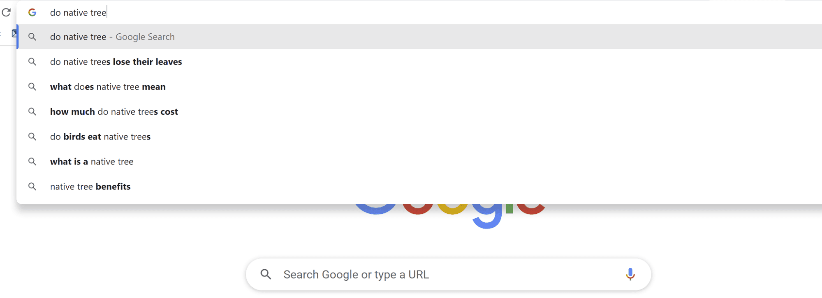Select the 'do native tree - Google Search' suggestion
The image size is (822, 298).
tap(112, 37)
